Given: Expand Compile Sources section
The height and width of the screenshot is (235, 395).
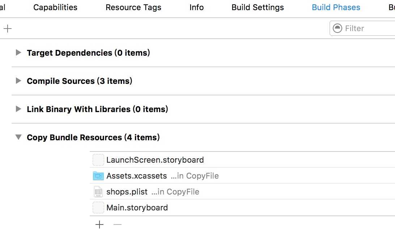Looking at the screenshot, I should click(x=18, y=81).
